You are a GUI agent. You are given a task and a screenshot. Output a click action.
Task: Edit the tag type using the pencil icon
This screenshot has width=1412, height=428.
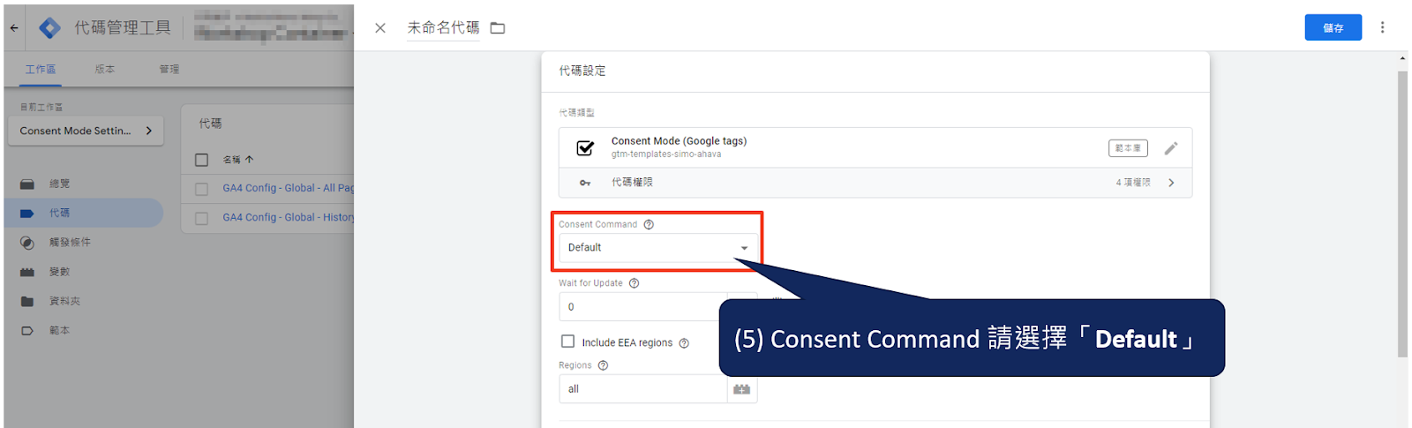[1171, 148]
